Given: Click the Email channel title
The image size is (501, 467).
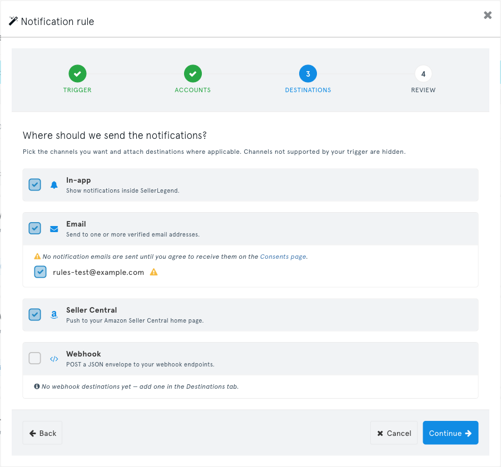Looking at the screenshot, I should pos(76,224).
